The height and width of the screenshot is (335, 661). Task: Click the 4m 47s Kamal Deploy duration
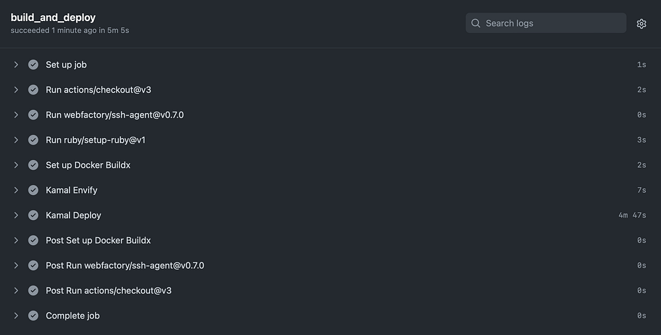tap(632, 215)
